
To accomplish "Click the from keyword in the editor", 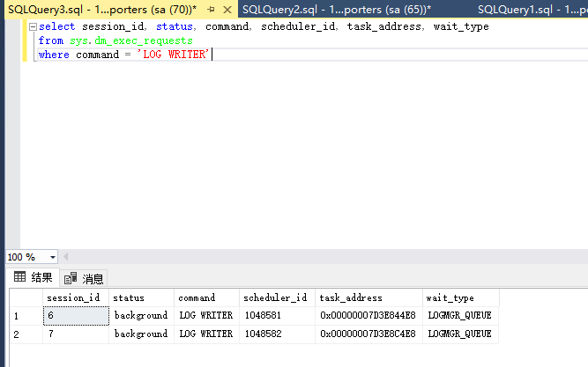I will [51, 40].
